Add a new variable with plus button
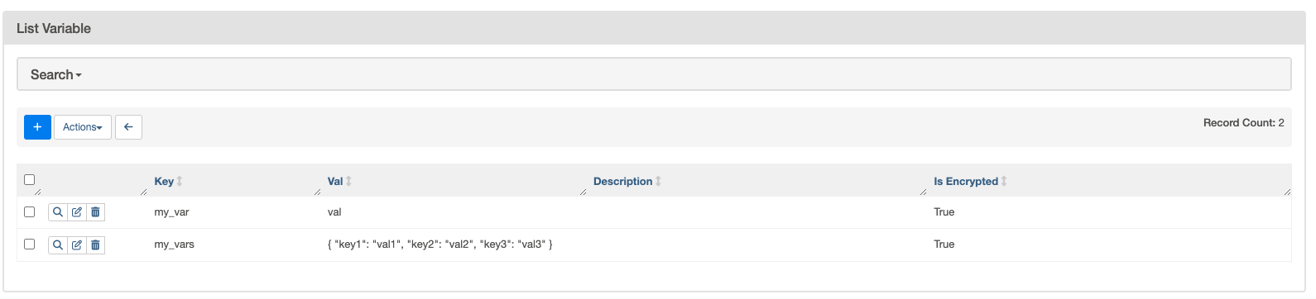This screenshot has width=1316, height=299. pyautogui.click(x=37, y=127)
